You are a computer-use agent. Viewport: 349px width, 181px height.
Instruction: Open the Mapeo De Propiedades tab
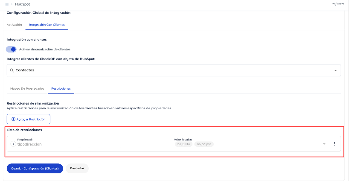point(27,88)
